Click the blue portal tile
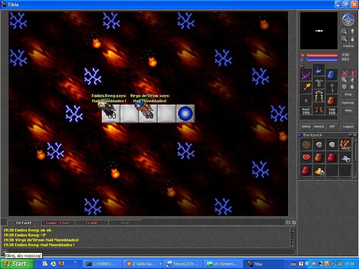This screenshot has width=359, height=269. (x=185, y=113)
